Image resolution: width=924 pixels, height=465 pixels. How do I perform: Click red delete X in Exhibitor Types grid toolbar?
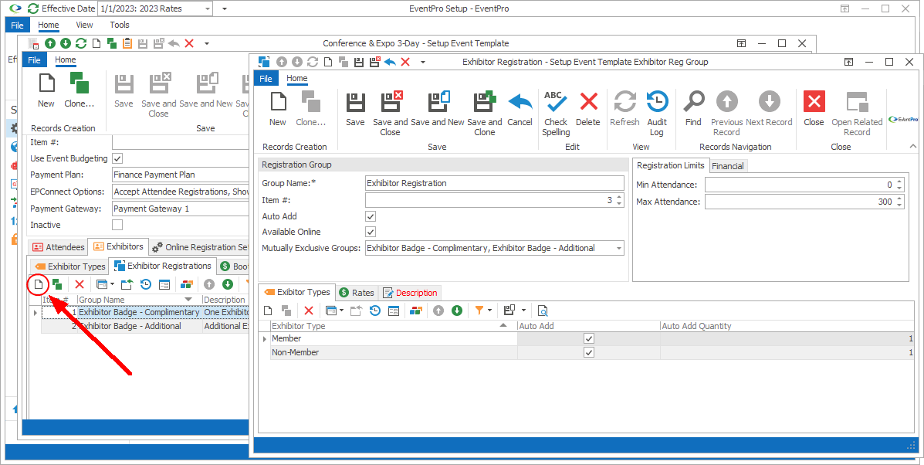[x=308, y=311]
